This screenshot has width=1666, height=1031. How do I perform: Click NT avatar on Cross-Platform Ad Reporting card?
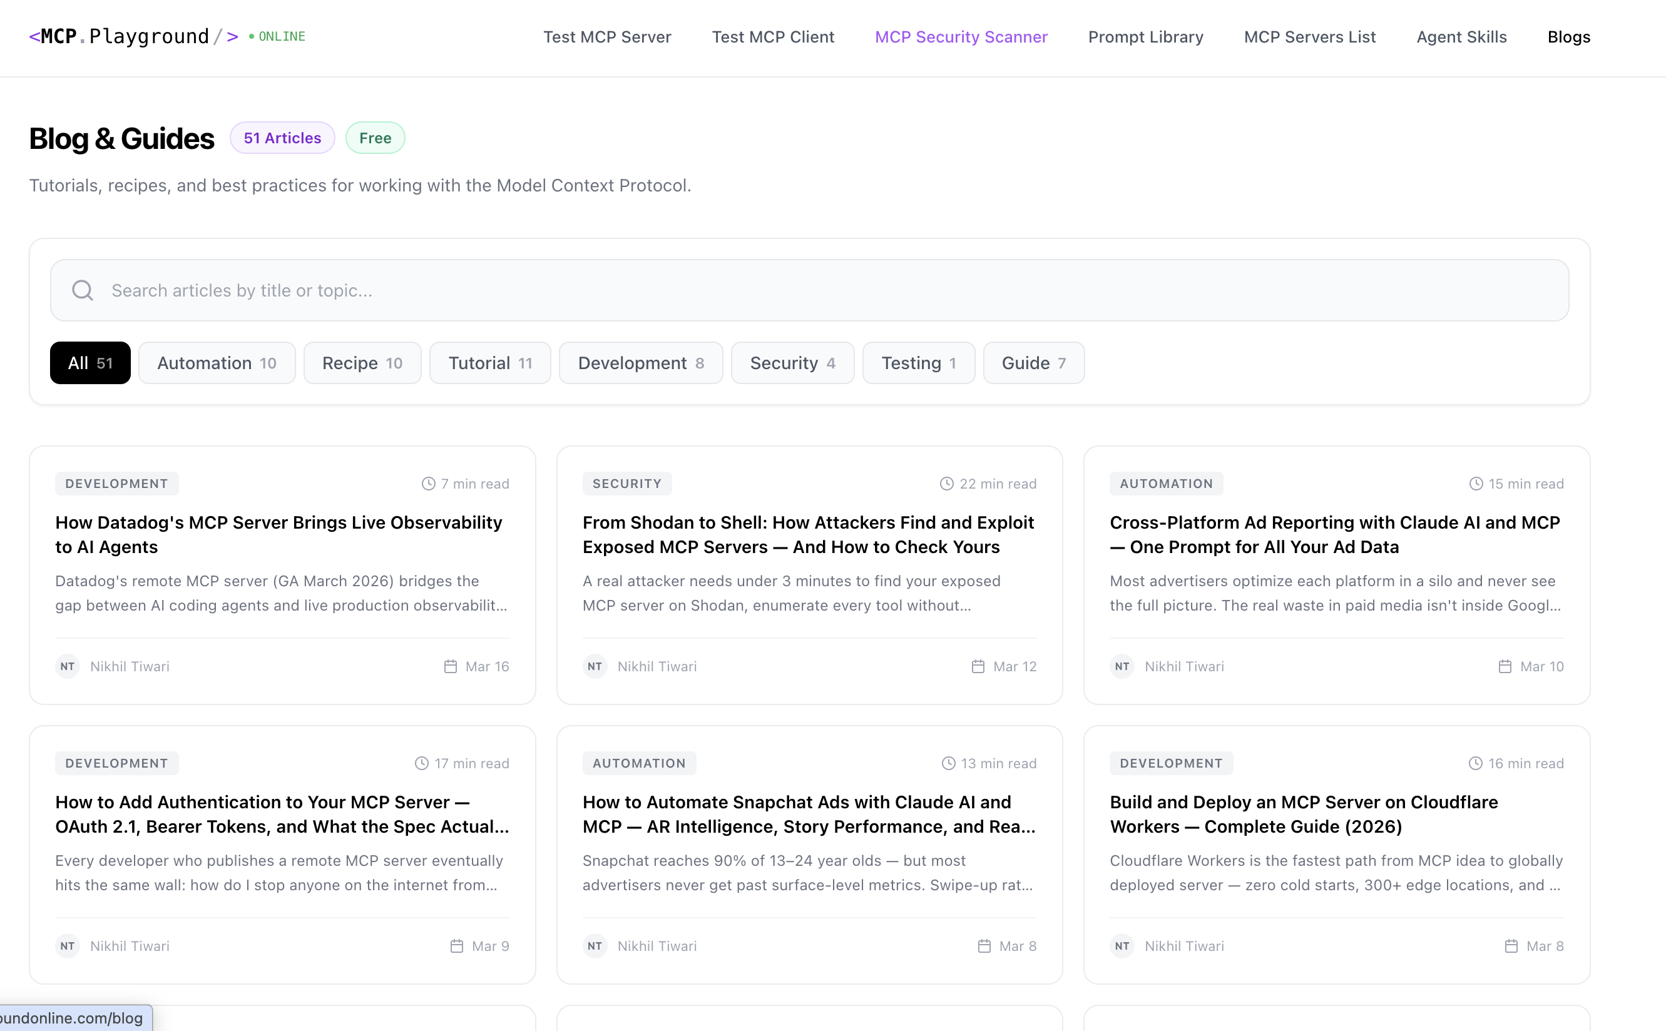point(1122,666)
